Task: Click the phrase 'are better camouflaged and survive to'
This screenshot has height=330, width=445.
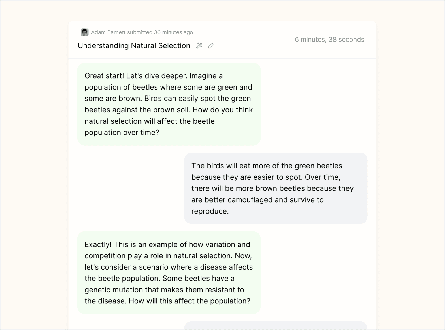Action: pos(257,200)
